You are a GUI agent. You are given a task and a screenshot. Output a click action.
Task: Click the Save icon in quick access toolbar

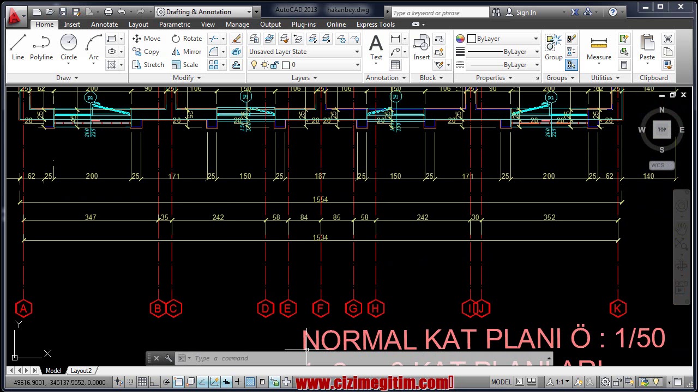tap(63, 12)
